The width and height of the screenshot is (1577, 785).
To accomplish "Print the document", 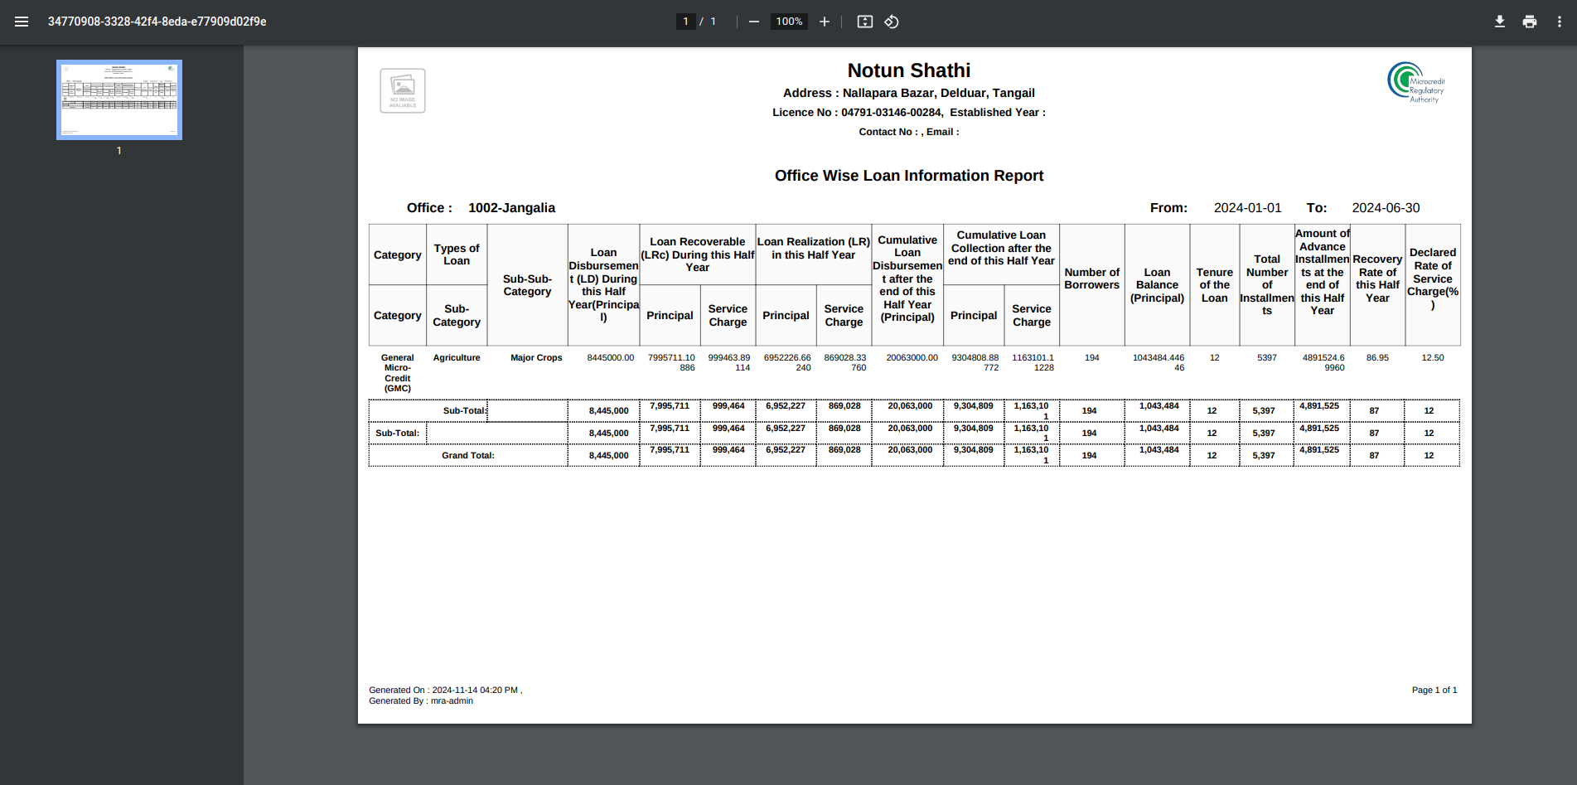I will coord(1530,22).
